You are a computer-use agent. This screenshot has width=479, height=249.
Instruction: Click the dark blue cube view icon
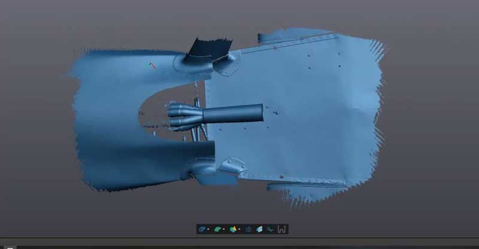point(248,229)
